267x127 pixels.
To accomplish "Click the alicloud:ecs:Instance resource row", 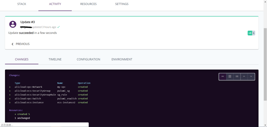I will 29,102.
